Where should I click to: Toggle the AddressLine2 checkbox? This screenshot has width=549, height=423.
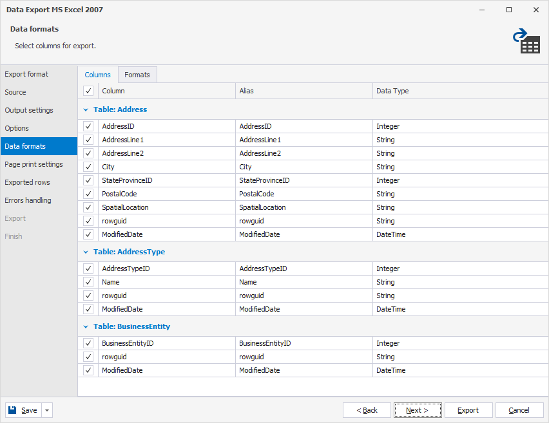(x=88, y=153)
